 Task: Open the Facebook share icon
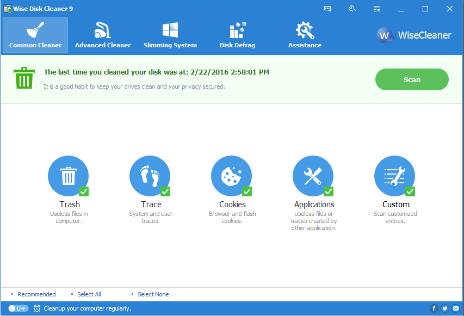point(434,308)
